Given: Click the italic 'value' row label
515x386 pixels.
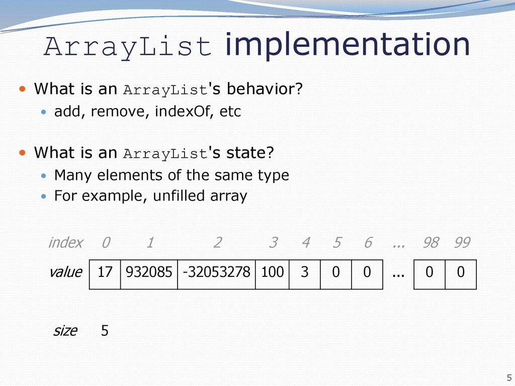Looking at the screenshot, I should (65, 272).
